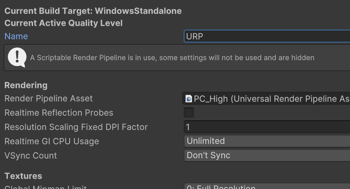Screen dimensions: 350x189
Task: Click the Resolution Scaling Fixed DPI Factor label
Action: coord(76,127)
